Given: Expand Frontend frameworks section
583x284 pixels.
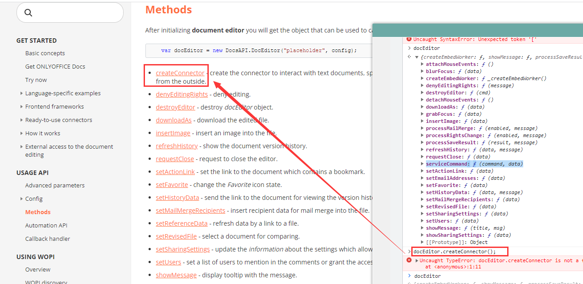Looking at the screenshot, I should click(22, 107).
